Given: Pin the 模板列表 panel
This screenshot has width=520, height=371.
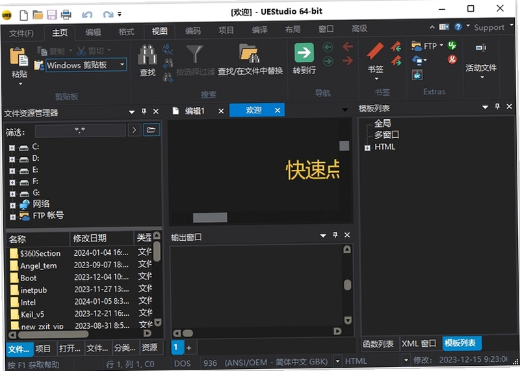Looking at the screenshot, I should (497, 107).
